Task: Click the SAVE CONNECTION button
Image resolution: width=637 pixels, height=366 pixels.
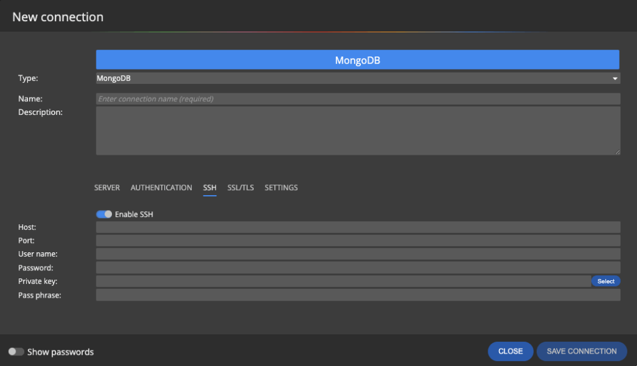Action: (x=582, y=351)
